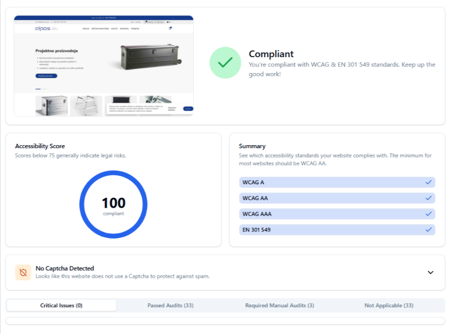452x334 pixels.
Task: Select the WCAG AA label text
Action: [255, 198]
